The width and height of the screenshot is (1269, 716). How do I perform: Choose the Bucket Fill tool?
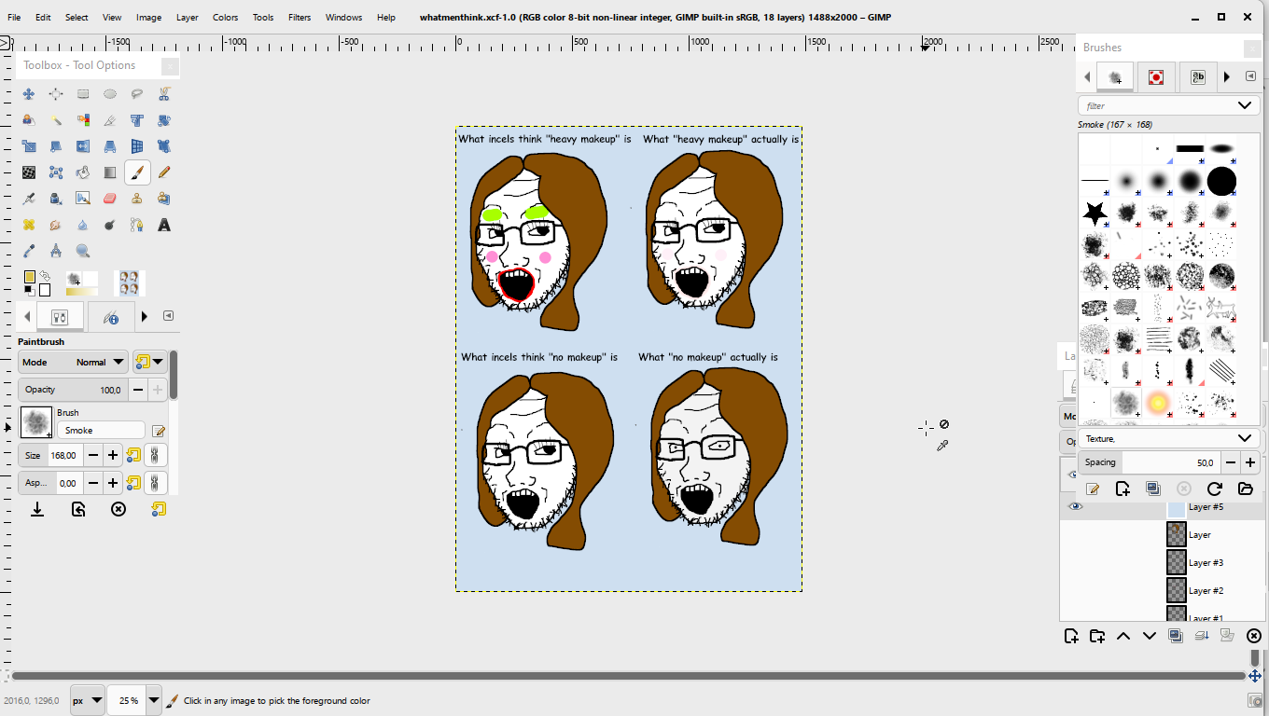pos(83,172)
